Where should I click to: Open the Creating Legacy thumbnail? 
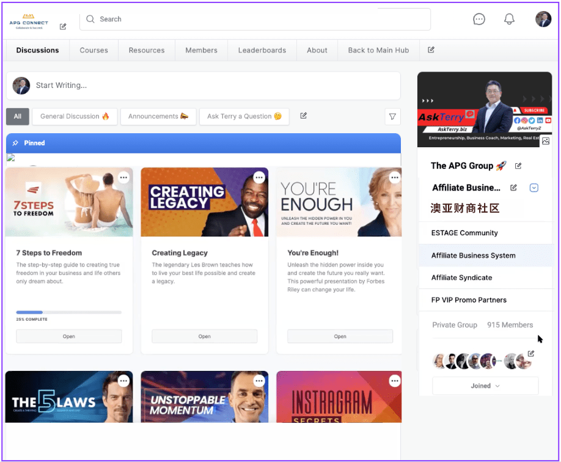coord(205,202)
